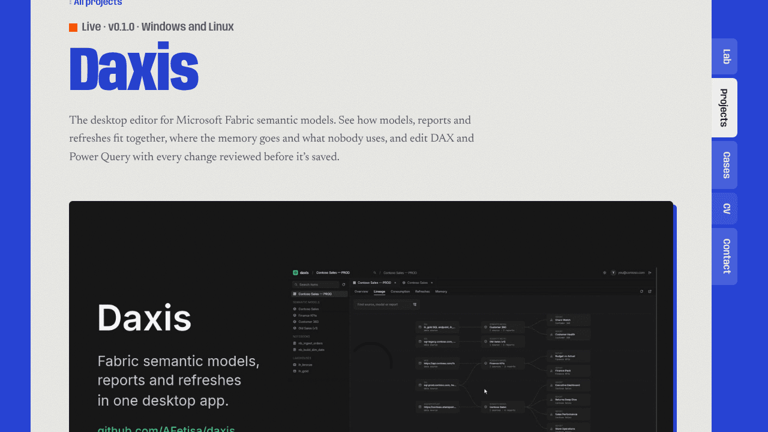Screen dimensions: 768x432
Task: Click the "Live · v0.1.0 · Windows and Linux" status line
Action: (x=151, y=27)
